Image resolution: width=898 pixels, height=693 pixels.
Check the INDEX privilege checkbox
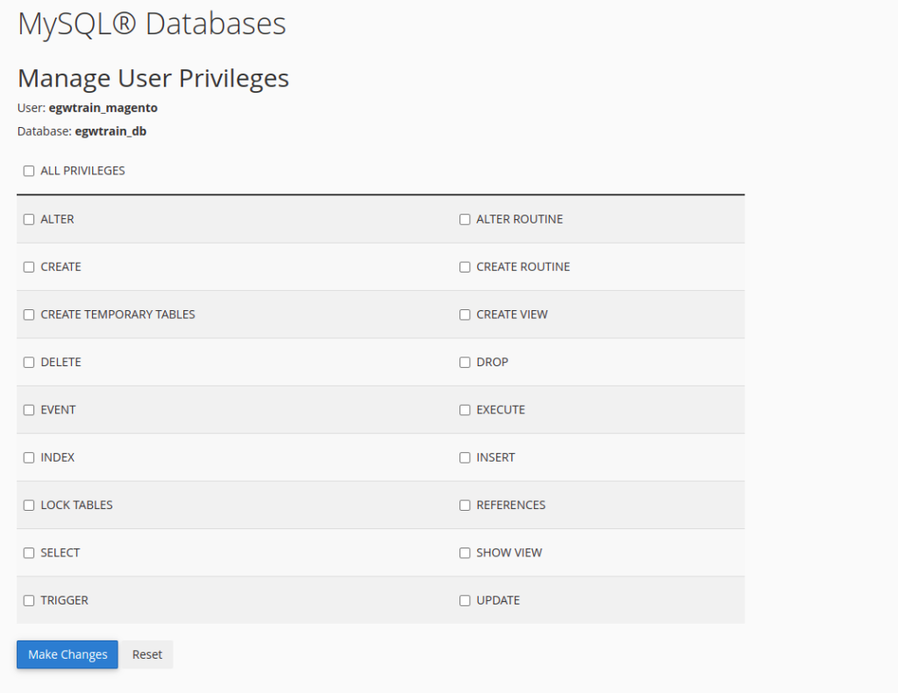coord(29,457)
